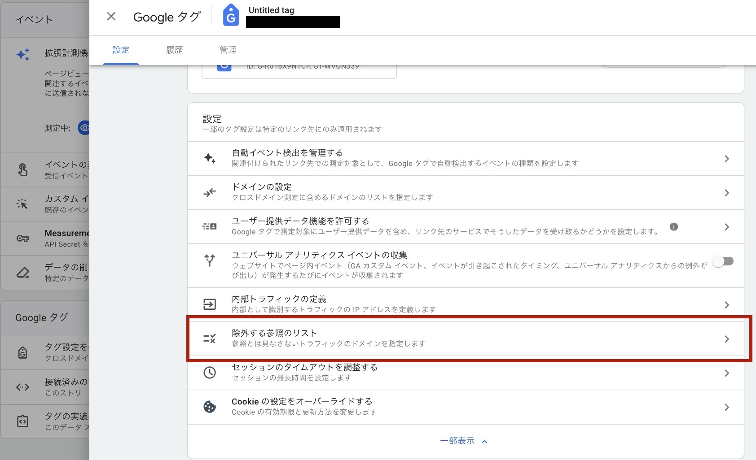Click the タグ設定 tag icon in background
Viewport: 756px width, 460px height.
22,352
